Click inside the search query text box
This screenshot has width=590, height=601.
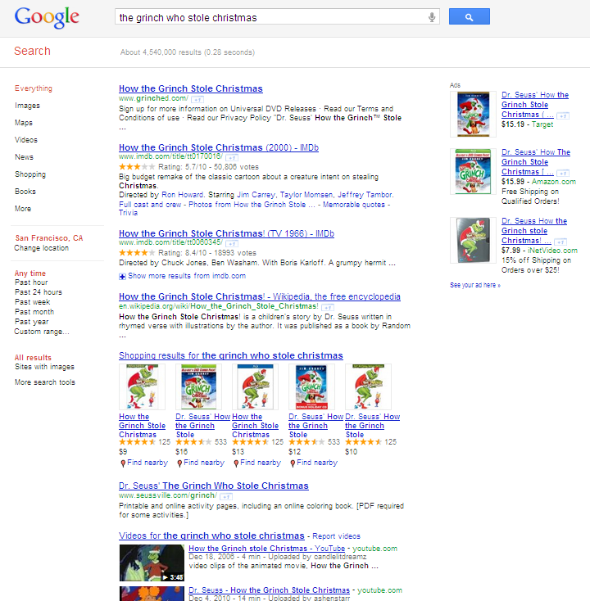coord(272,18)
